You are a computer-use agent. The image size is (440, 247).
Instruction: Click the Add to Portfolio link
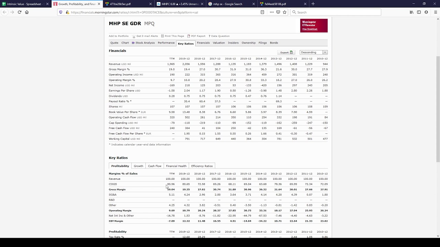[x=119, y=36]
